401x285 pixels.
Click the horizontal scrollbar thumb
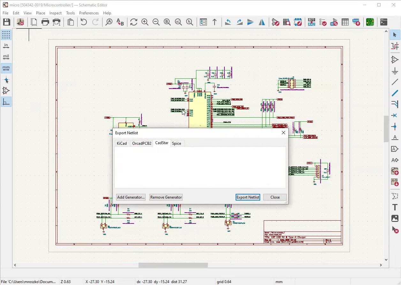coord(173,265)
